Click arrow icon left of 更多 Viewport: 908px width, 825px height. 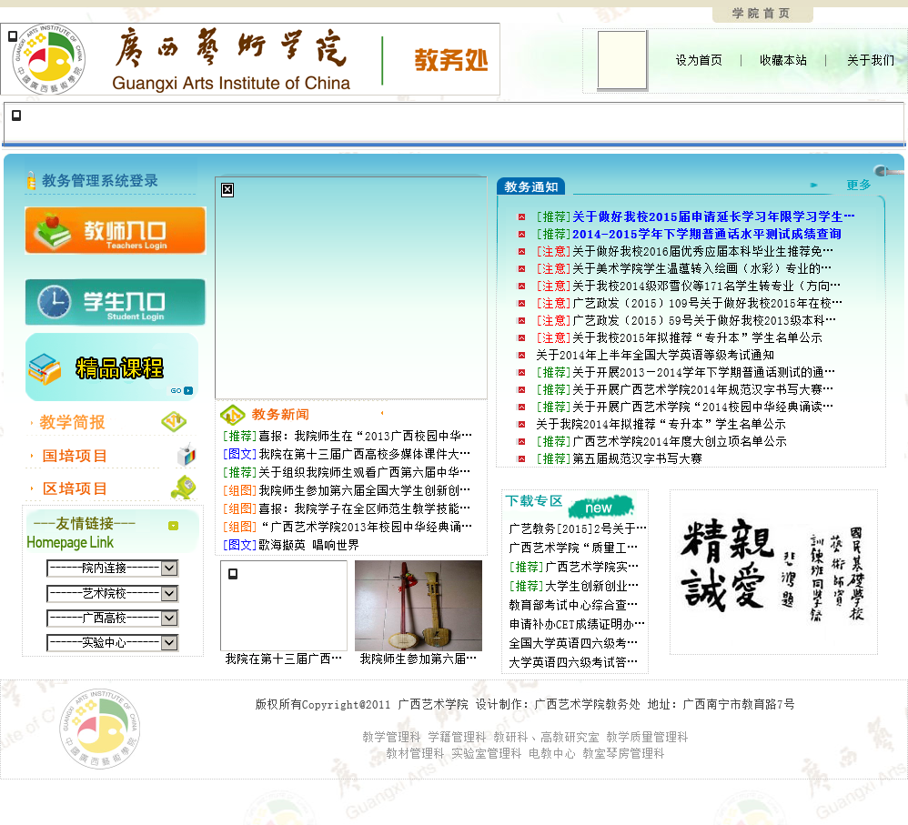tap(813, 186)
